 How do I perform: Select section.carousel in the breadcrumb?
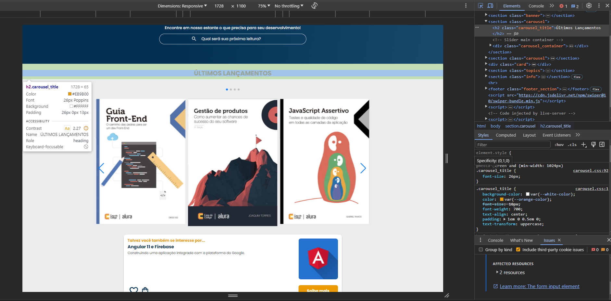[520, 126]
